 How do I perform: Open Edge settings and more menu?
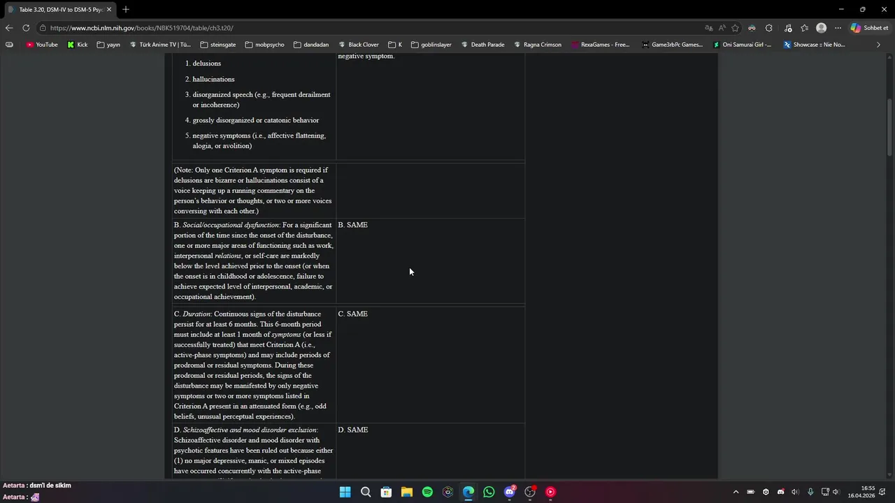click(x=838, y=28)
